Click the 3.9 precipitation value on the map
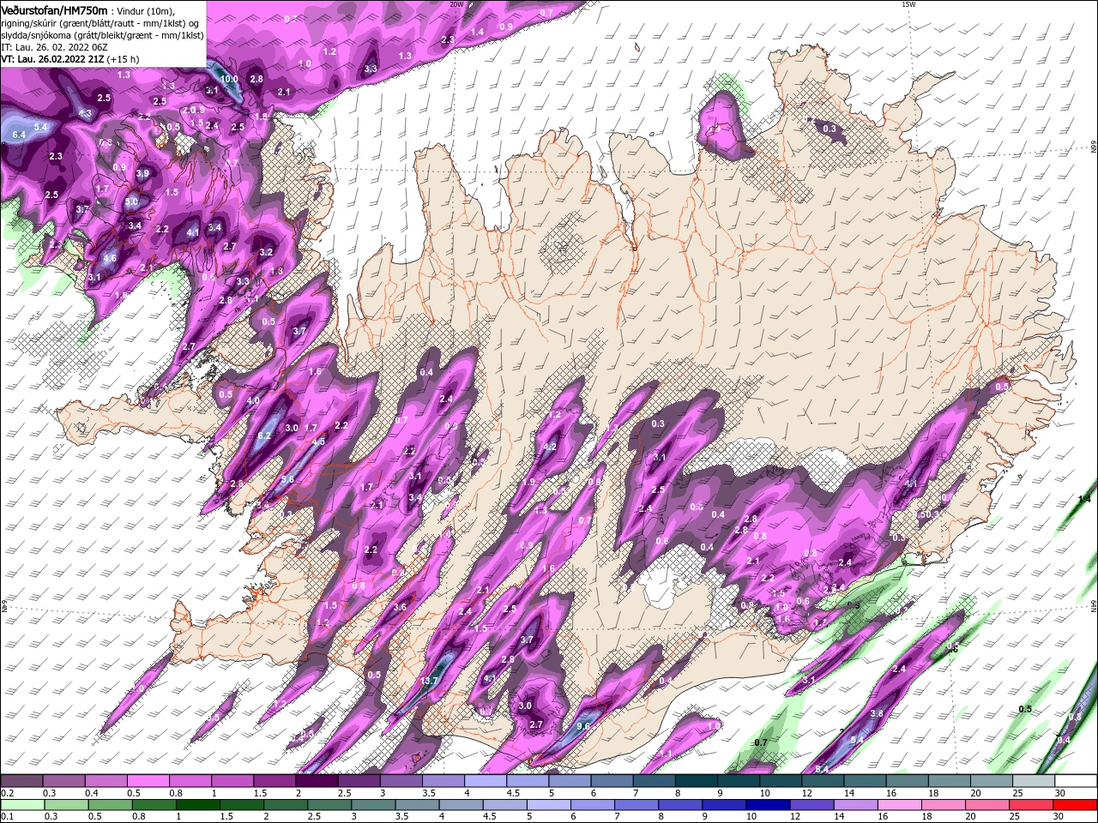1098x823 pixels. pyautogui.click(x=142, y=173)
